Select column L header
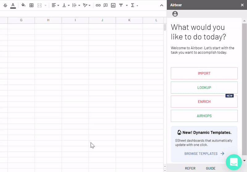The height and width of the screenshot is (172, 247). (x=153, y=20)
